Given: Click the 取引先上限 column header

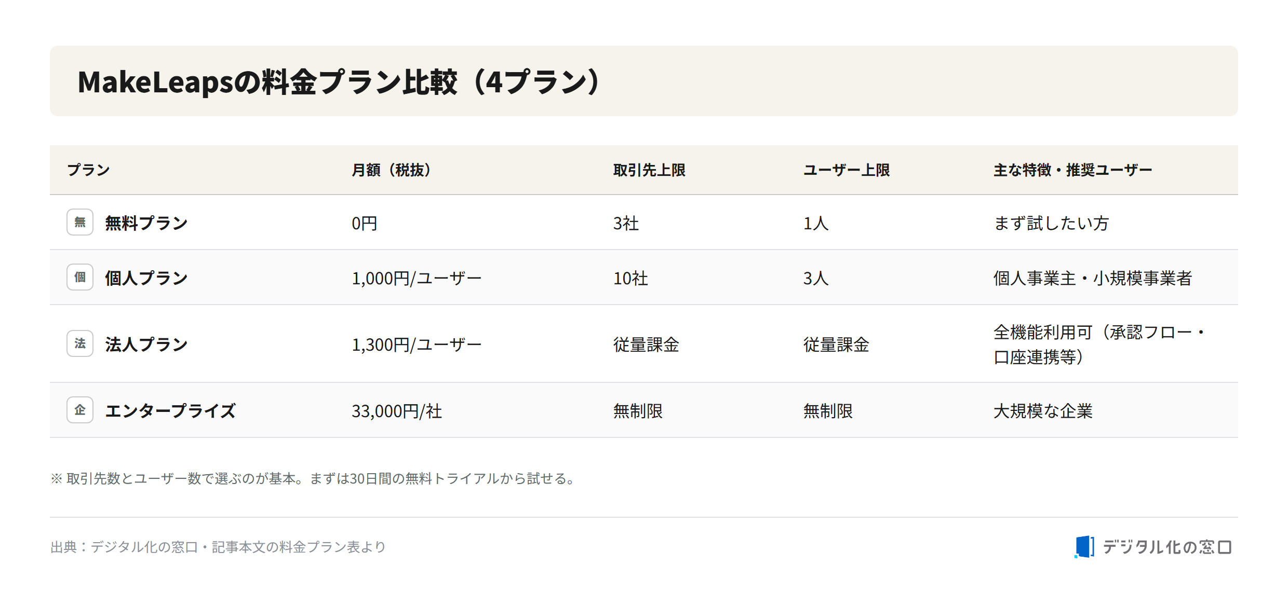Looking at the screenshot, I should [x=649, y=170].
